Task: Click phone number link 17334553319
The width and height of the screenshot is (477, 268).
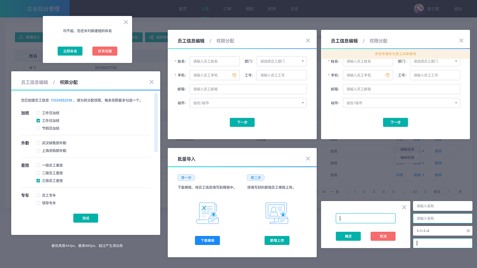Action: [x=61, y=100]
